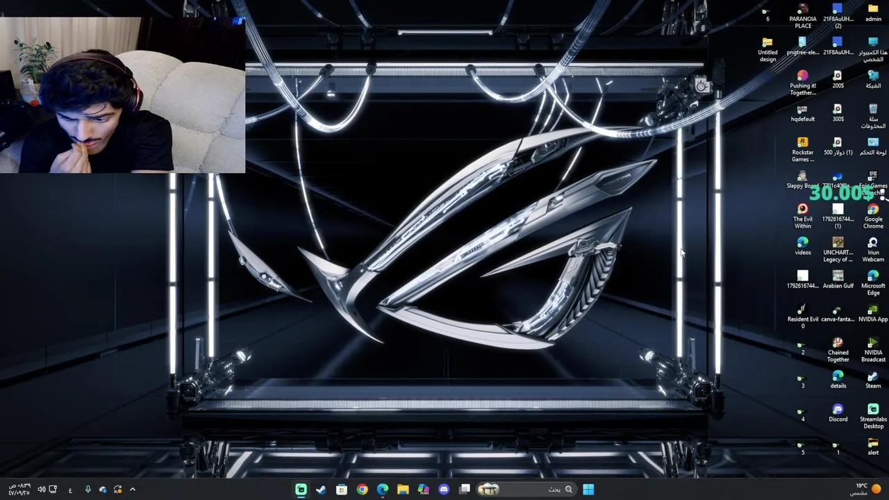The height and width of the screenshot is (500, 889).
Task: Open Rockstar Games Launcher desktop shortcut
Action: click(803, 149)
